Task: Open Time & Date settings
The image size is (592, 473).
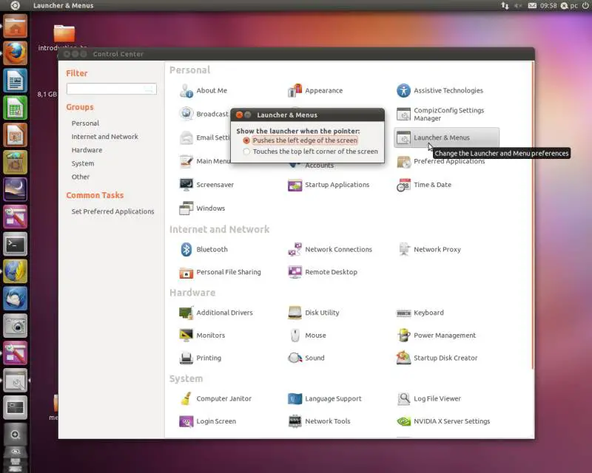Action: coord(424,185)
